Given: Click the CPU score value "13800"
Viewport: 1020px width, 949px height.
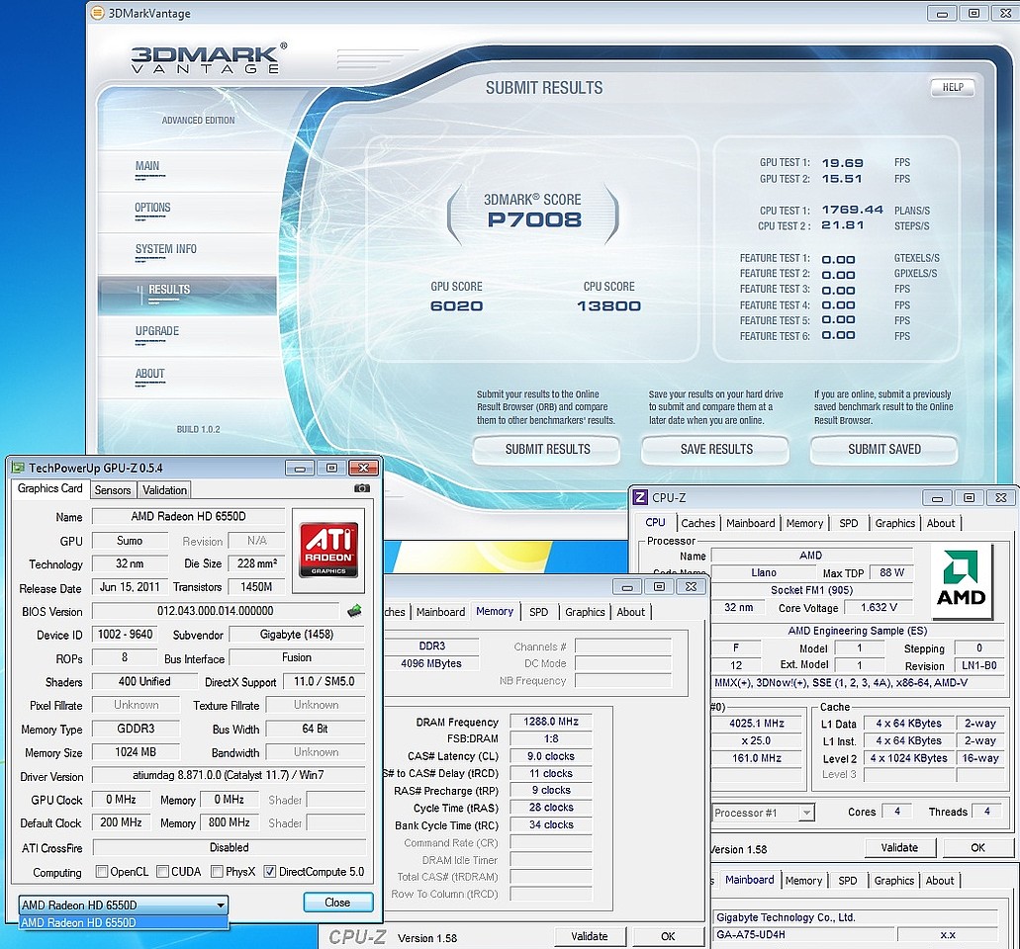Looking at the screenshot, I should tap(608, 306).
